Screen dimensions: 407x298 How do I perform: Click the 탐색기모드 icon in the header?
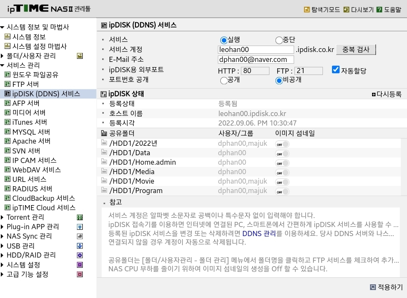tap(307, 10)
